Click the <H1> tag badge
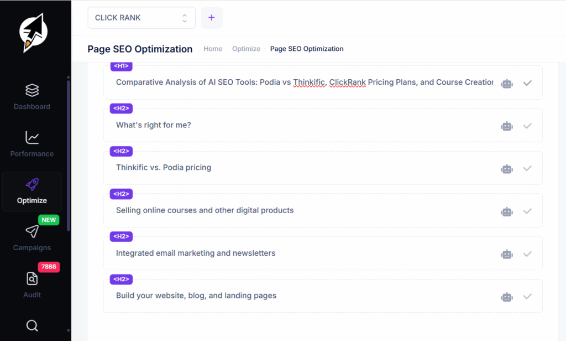The width and height of the screenshot is (566, 341). click(x=121, y=66)
